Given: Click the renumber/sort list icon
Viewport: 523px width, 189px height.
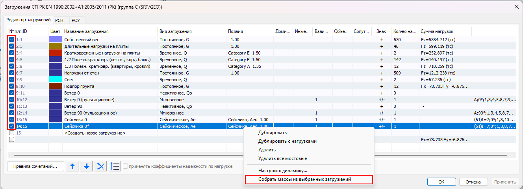Looking at the screenshot, I should [115, 166].
